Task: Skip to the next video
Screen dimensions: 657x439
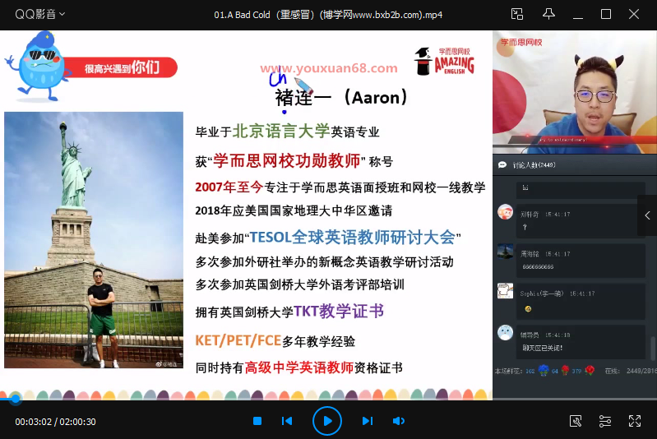Action: [368, 421]
